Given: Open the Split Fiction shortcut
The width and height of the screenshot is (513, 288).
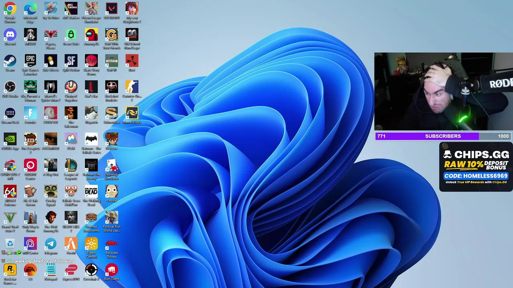Looking at the screenshot, I should (71, 61).
